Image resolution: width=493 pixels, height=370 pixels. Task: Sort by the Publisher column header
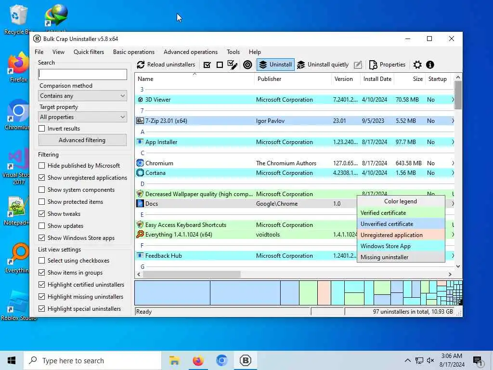(293, 79)
